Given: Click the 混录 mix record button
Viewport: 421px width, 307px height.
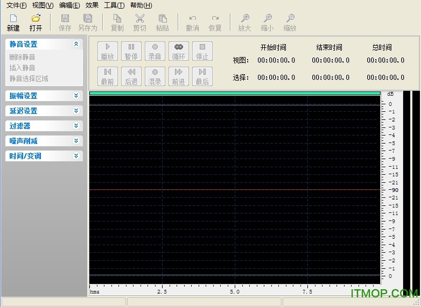Looking at the screenshot, I should tap(155, 76).
